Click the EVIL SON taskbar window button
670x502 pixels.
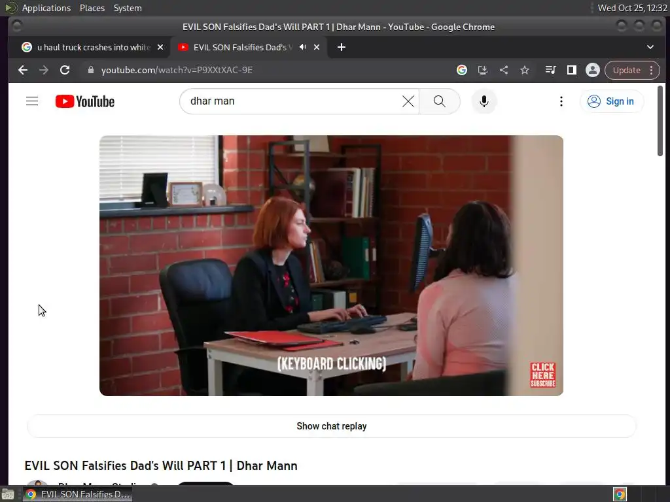pyautogui.click(x=78, y=494)
